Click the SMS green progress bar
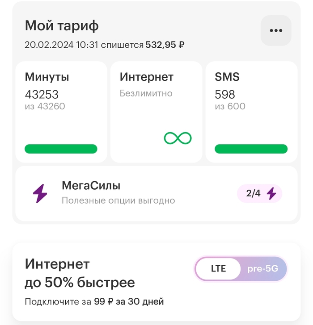 pyautogui.click(x=251, y=149)
